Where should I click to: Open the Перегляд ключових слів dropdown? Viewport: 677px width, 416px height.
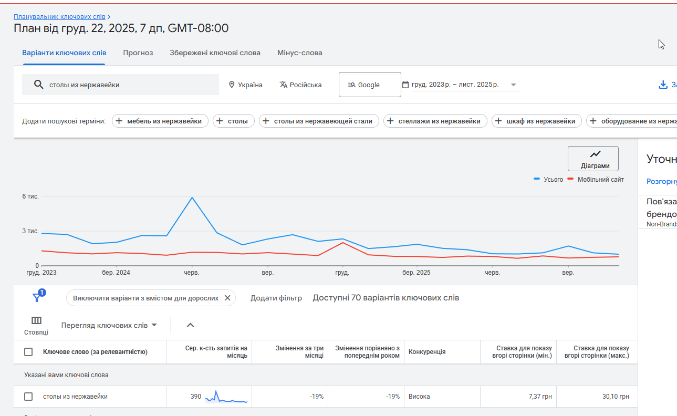pyautogui.click(x=109, y=325)
